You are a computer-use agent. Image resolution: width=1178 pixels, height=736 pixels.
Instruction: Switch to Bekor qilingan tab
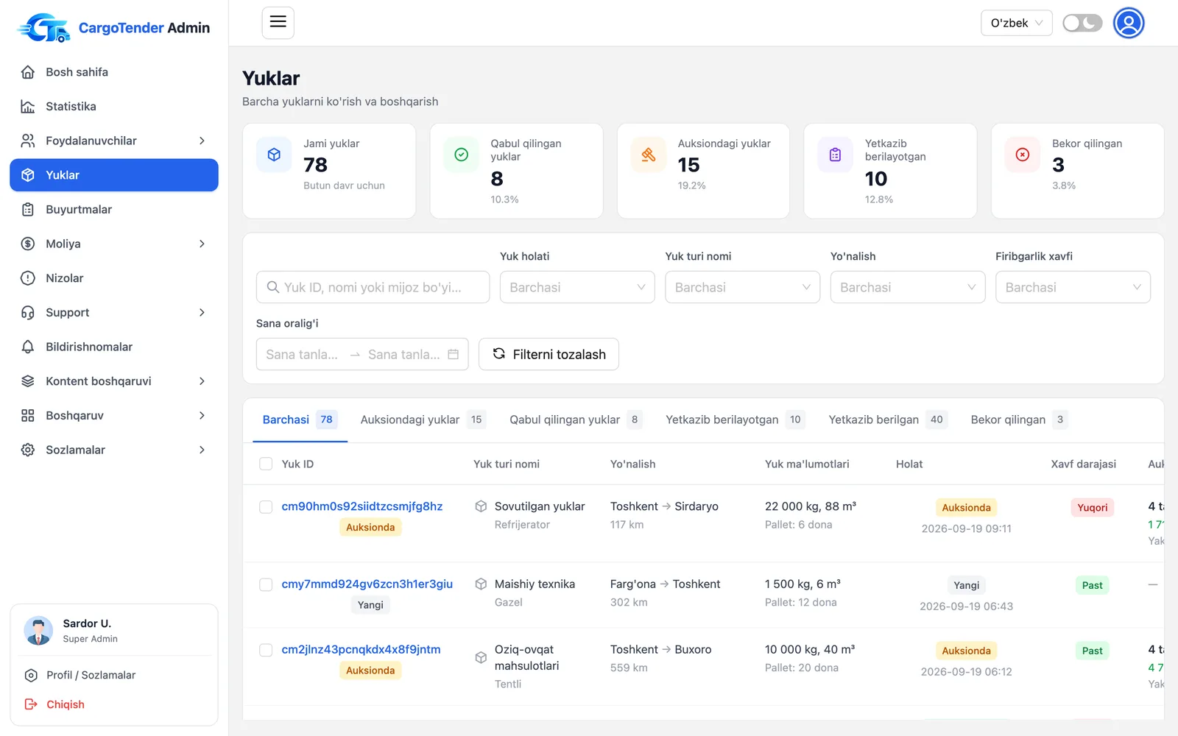coord(1019,420)
